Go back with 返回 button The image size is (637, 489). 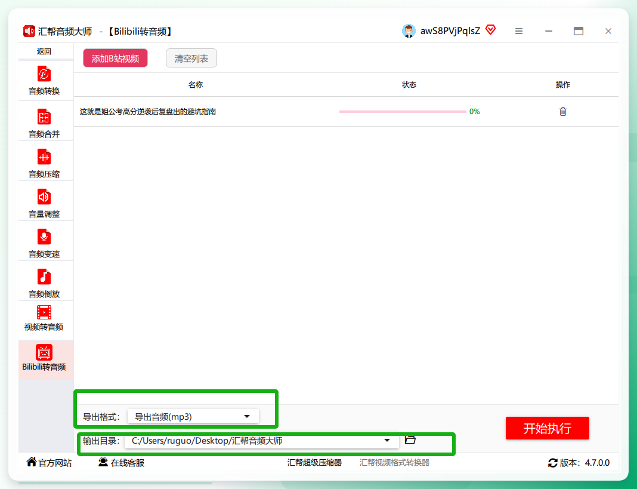[x=44, y=51]
